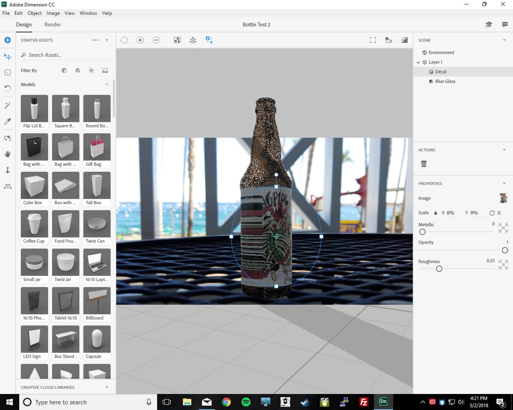Open the View menu
The image size is (513, 410).
(x=69, y=13)
